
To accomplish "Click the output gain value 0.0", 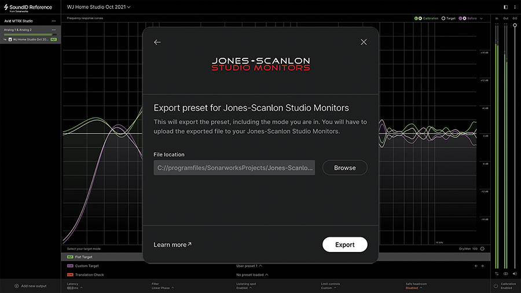I will [x=515, y=19].
